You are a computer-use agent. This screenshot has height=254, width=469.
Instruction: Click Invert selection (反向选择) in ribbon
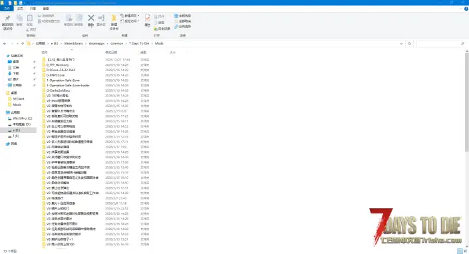(x=182, y=27)
